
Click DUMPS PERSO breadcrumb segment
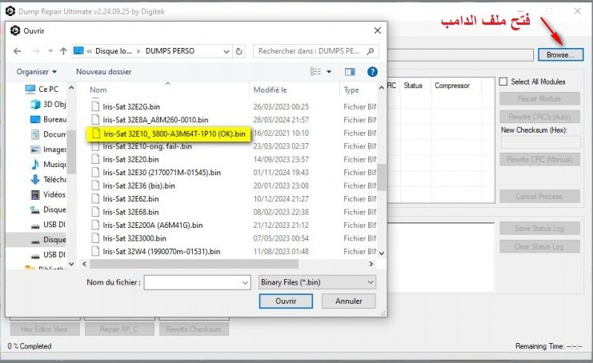click(x=170, y=51)
